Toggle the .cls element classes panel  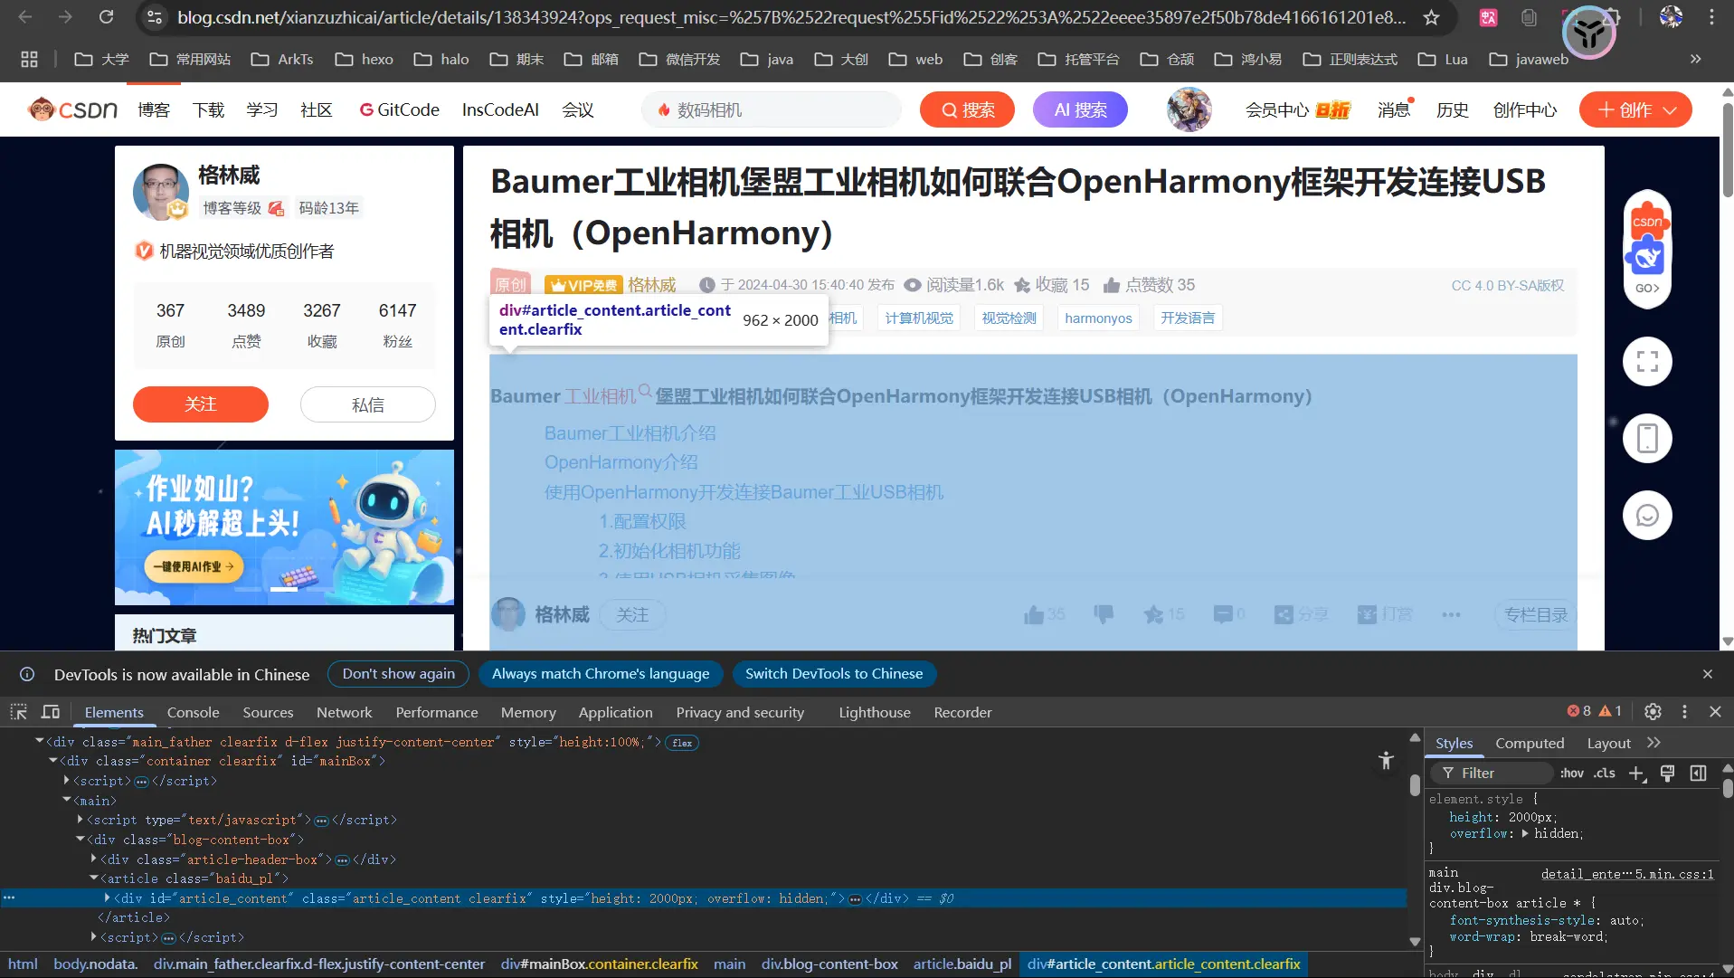click(1605, 773)
